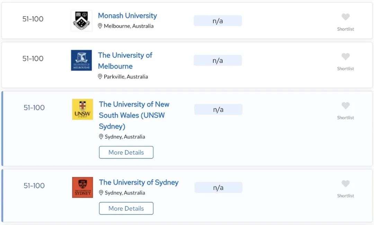Click location pin in the UNSW row

pos(101,137)
